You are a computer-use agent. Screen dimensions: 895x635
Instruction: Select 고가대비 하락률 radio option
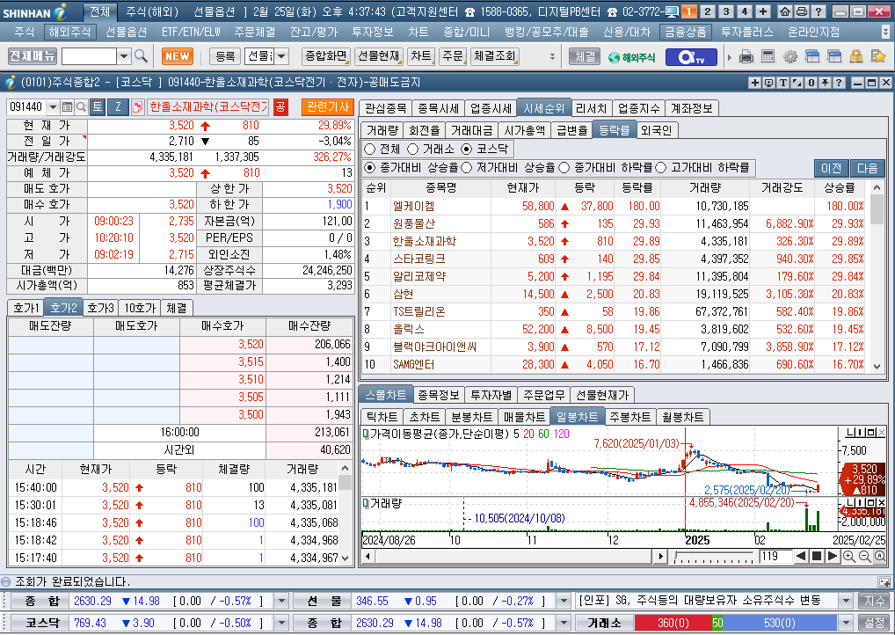coord(661,167)
